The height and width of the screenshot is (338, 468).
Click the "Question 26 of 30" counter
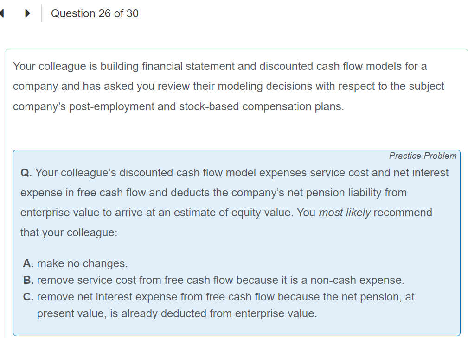[95, 13]
